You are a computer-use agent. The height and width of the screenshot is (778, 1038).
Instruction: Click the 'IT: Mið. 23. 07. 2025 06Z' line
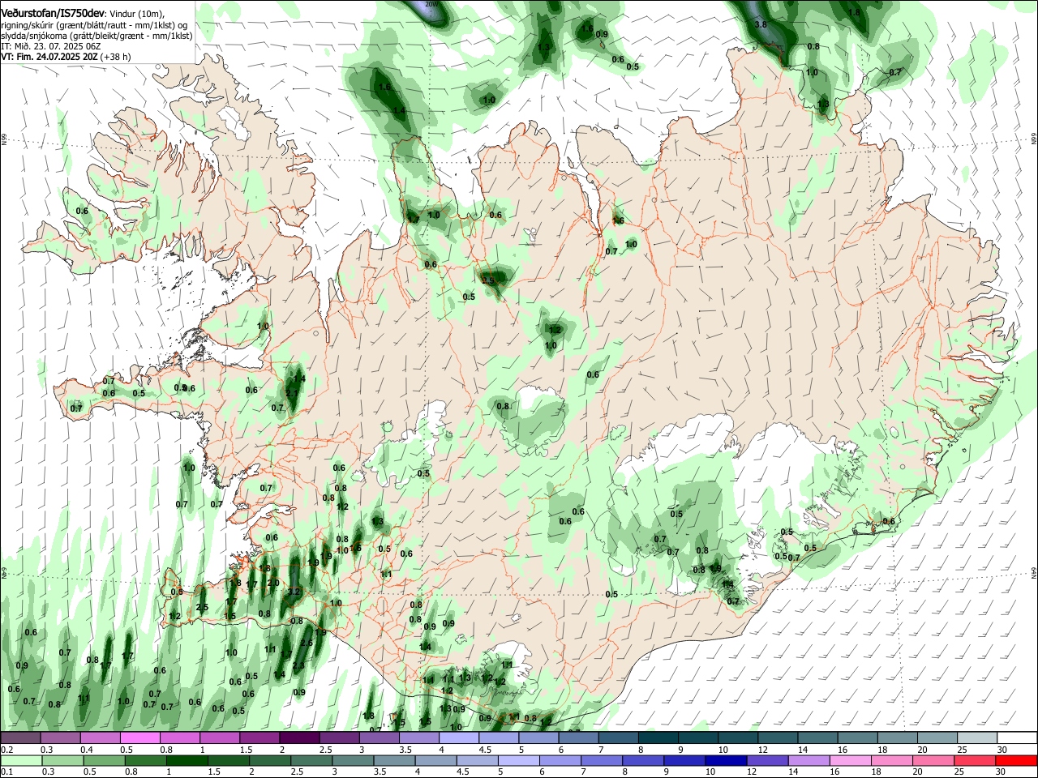coord(50,46)
